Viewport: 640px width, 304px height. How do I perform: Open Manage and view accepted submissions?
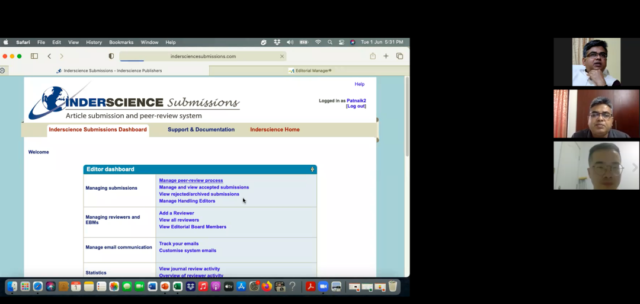point(204,187)
